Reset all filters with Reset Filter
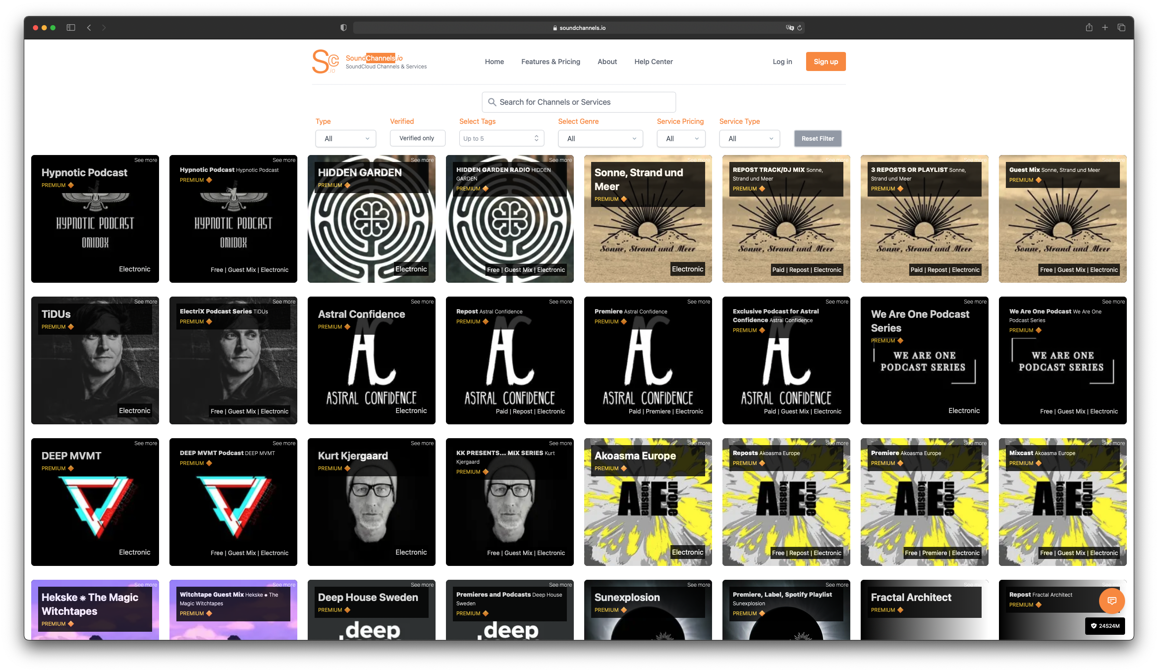This screenshot has height=672, width=1158. 817,138
